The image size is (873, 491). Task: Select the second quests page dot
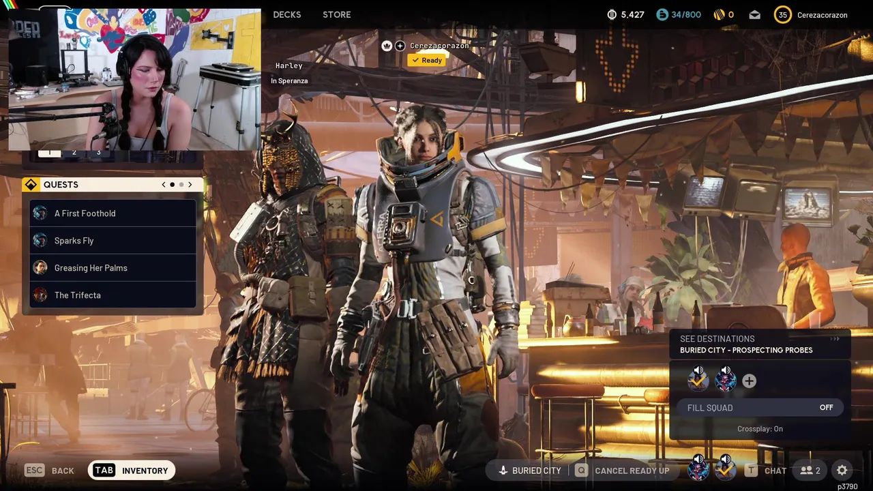click(181, 185)
